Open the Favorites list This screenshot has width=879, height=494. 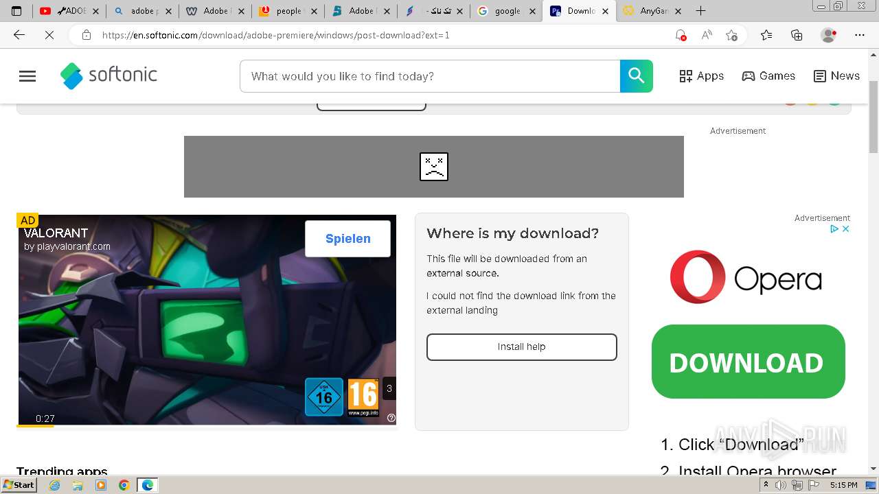(766, 35)
